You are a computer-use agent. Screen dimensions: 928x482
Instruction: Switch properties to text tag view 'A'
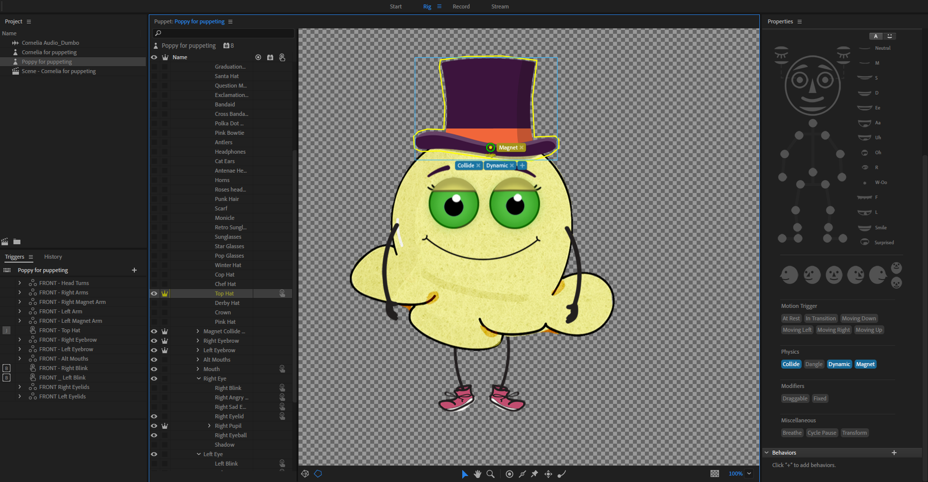[x=876, y=36]
